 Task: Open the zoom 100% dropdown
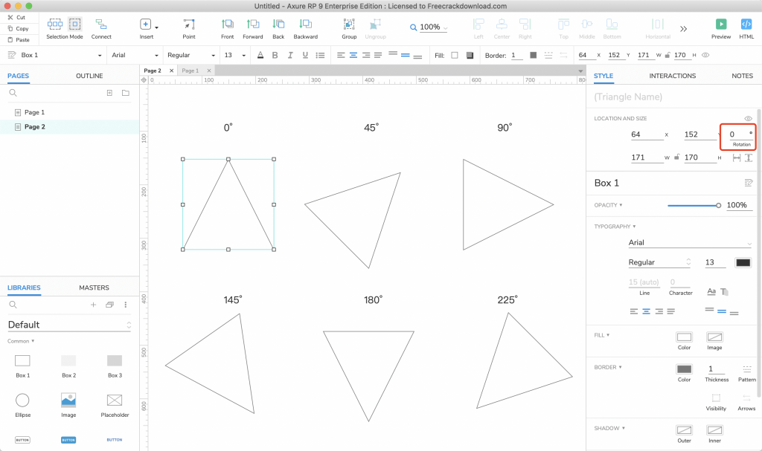[x=430, y=27]
